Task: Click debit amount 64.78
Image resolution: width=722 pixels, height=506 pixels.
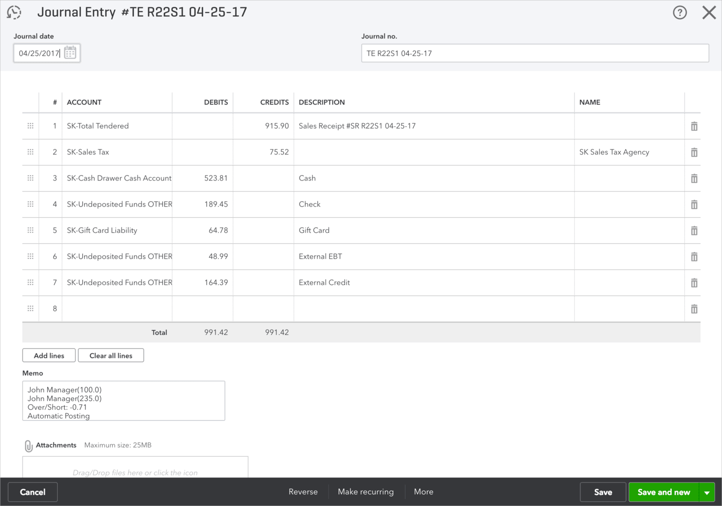Action: click(218, 230)
